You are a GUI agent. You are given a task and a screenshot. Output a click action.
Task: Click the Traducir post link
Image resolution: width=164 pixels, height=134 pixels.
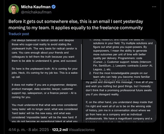pyautogui.click(x=19, y=34)
